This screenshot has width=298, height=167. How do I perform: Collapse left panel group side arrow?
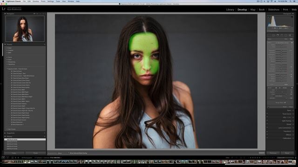pos(1,83)
